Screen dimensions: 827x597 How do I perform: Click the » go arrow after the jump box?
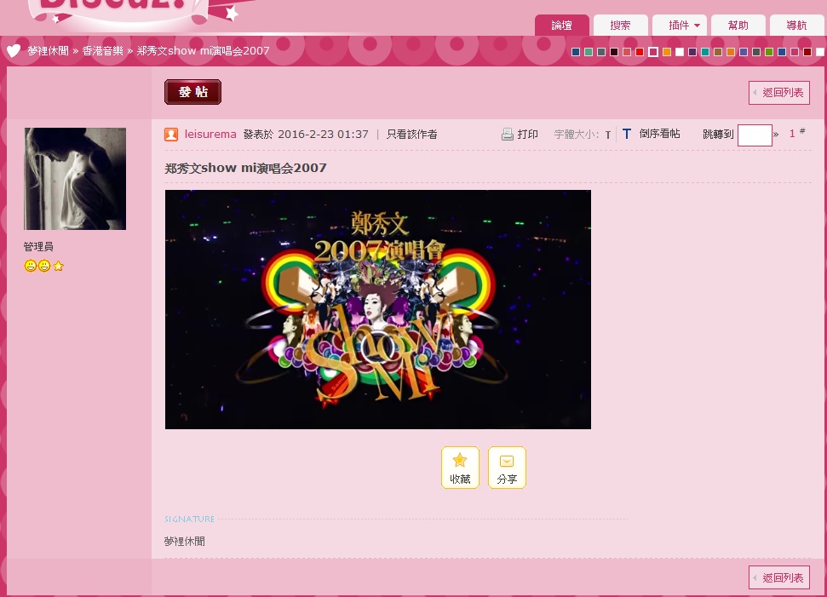pyautogui.click(x=776, y=135)
